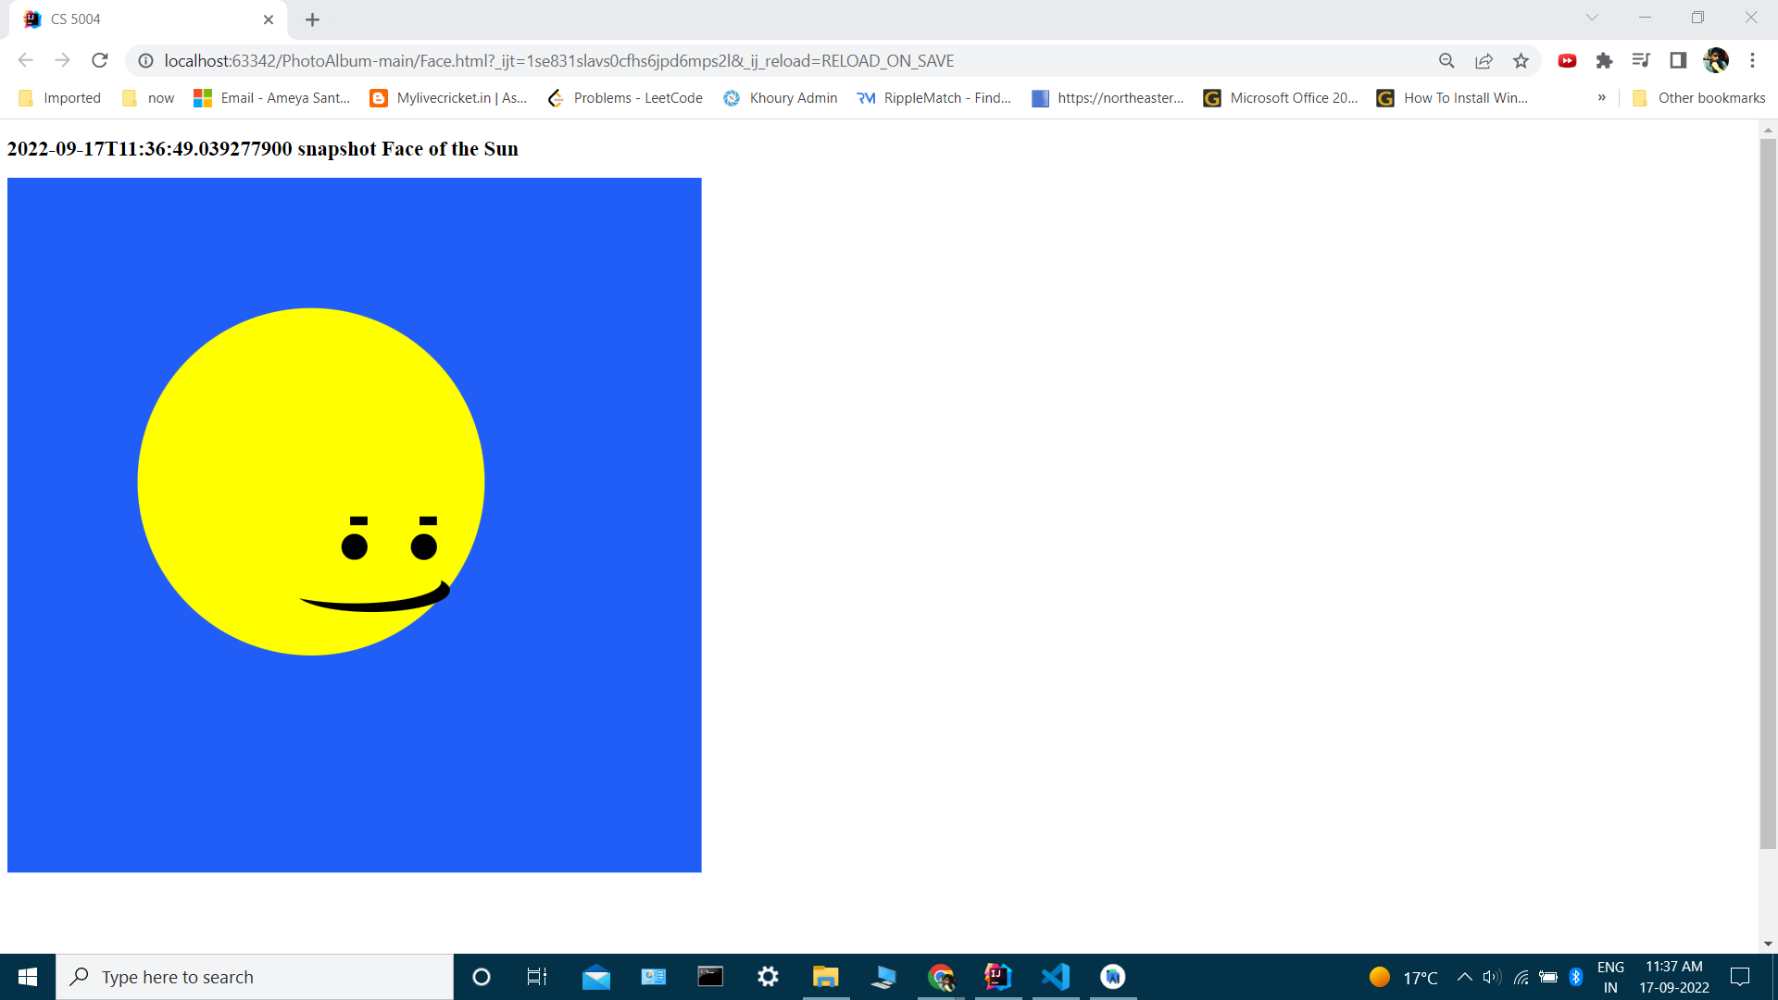Open the YouTube extension icon
1778x1000 pixels.
[x=1567, y=60]
